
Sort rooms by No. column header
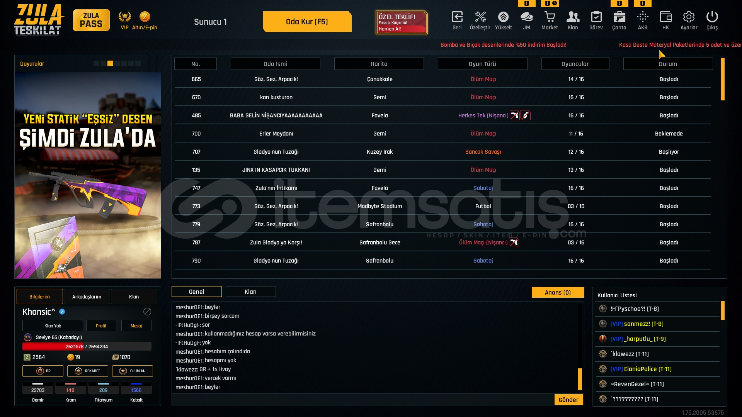196,64
